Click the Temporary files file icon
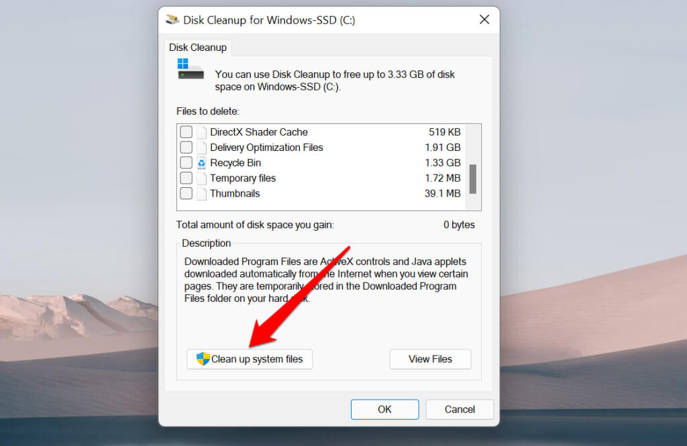687x446 pixels. point(201,178)
